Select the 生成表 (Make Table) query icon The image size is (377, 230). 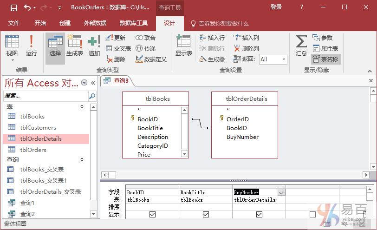tap(75, 46)
